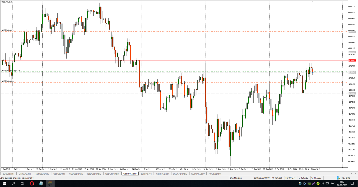Switch to the USDCAD,Daily tab
The width and height of the screenshot is (358, 187).
180,174
